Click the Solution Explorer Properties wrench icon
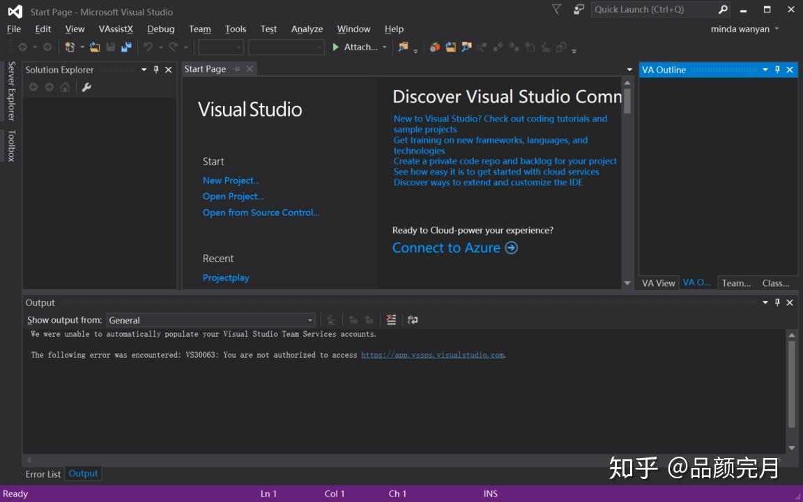Image resolution: width=803 pixels, height=502 pixels. tap(86, 87)
